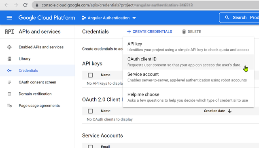Click the Name header in API keys table
259x148 pixels.
(106, 75)
